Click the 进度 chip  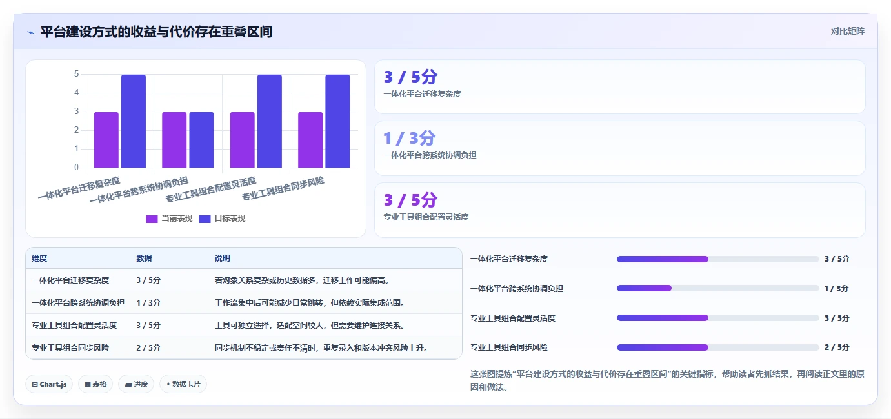tap(136, 384)
